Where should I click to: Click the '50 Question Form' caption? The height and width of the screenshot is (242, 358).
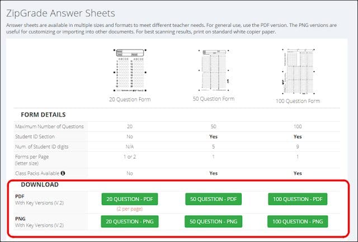pos(214,99)
